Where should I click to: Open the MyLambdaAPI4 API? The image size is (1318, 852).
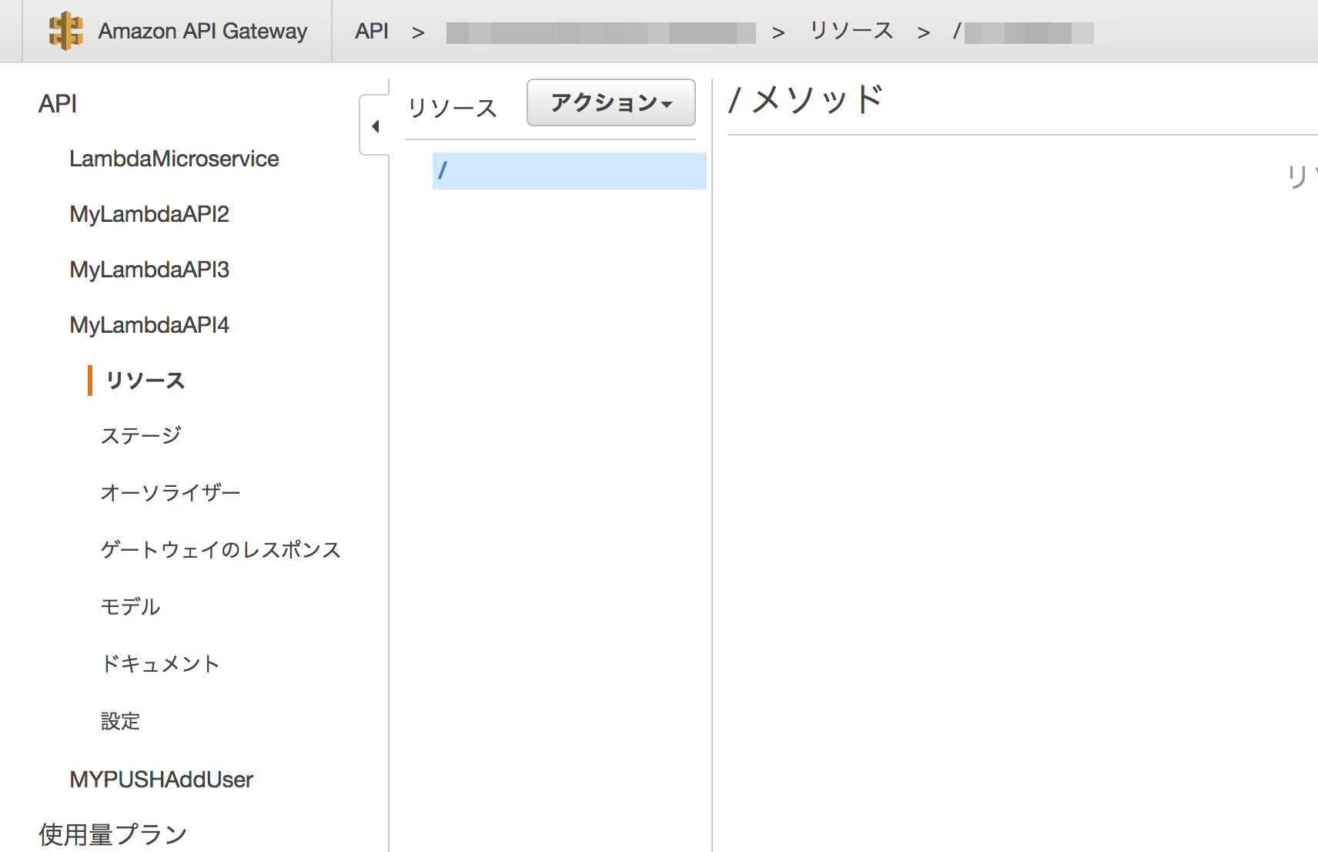(149, 325)
